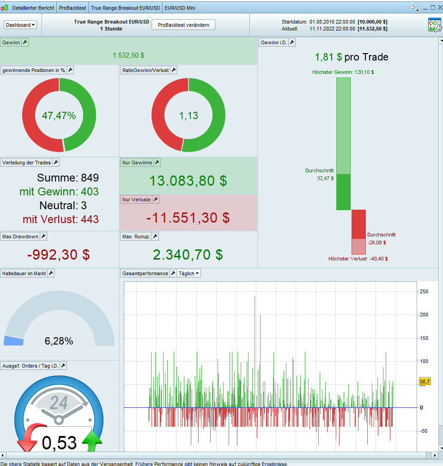Screen dimensions: 443x466
Task: Click the vertical scrollbar down arrow
Action: 441,448
